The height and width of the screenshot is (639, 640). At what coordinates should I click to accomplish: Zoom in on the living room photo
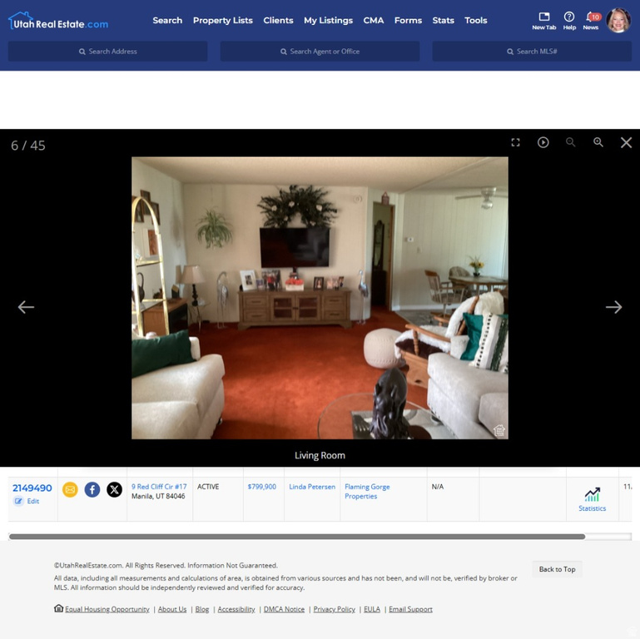pos(598,142)
